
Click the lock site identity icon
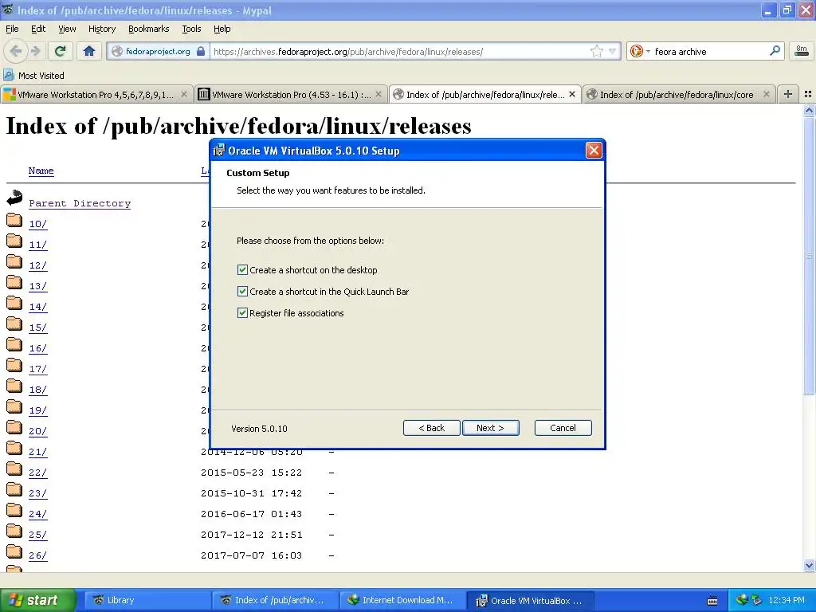pos(201,51)
